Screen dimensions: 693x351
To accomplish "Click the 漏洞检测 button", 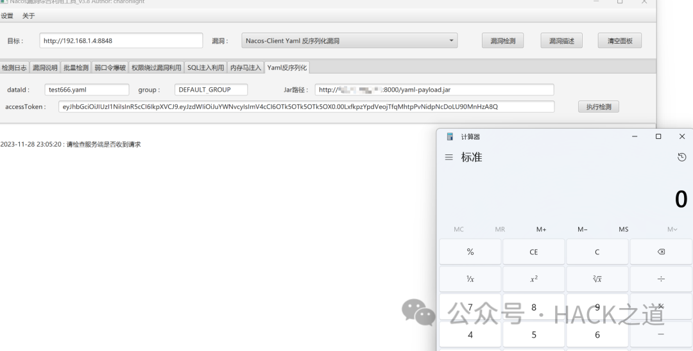I will pos(502,40).
